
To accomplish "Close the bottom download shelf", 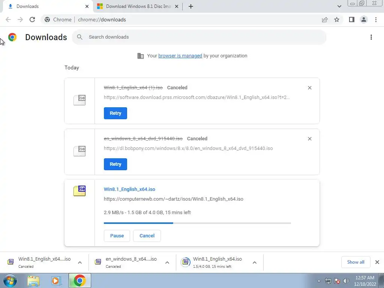I will (x=377, y=262).
